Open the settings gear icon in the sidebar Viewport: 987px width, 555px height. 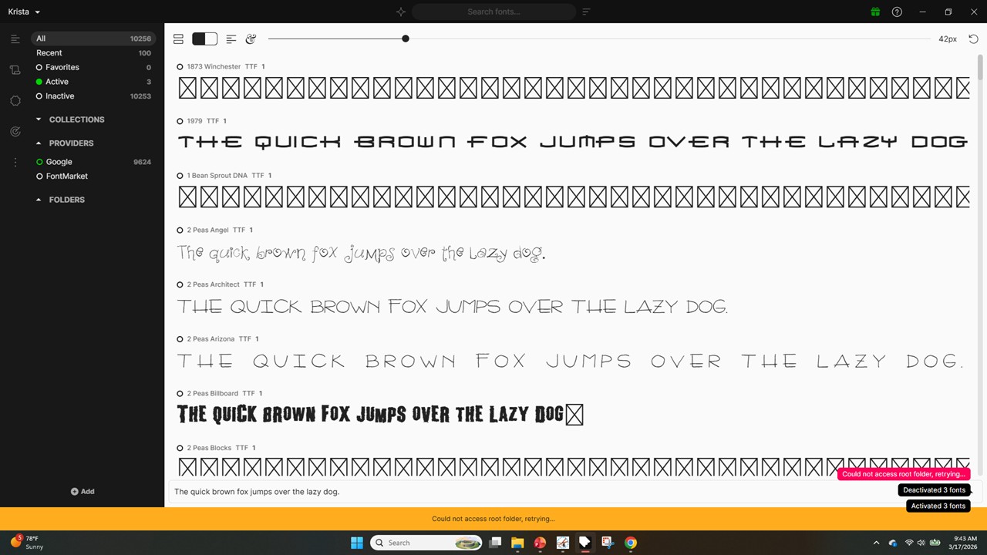15,100
